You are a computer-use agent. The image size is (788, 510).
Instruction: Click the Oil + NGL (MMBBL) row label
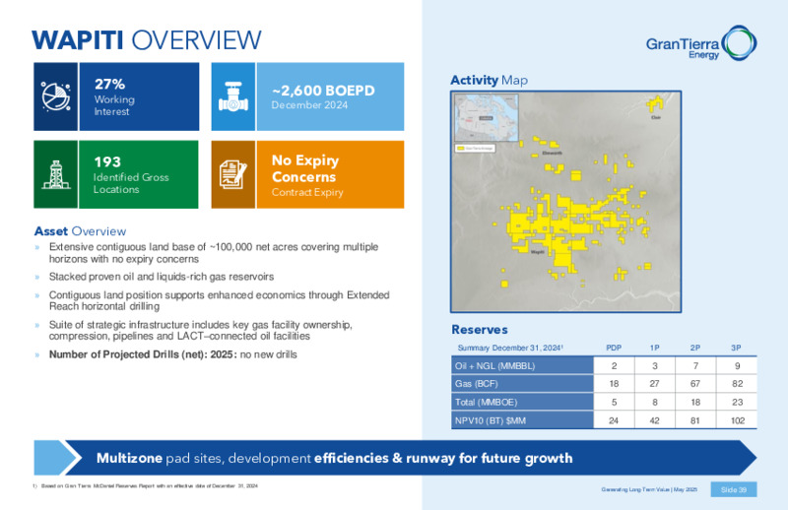[x=522, y=366]
